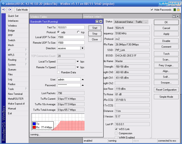Screen dimensions: 182x144
Task: Uncheck the WDS Link checkbox
Action: (116, 129)
